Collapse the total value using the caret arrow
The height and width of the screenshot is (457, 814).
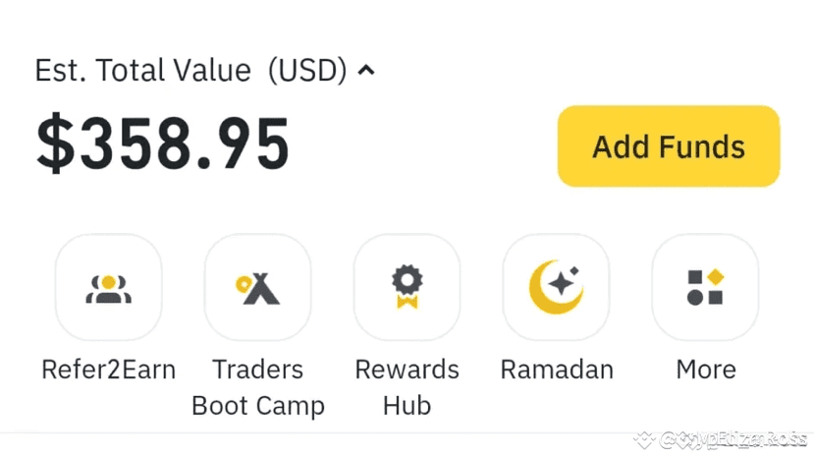(x=366, y=71)
